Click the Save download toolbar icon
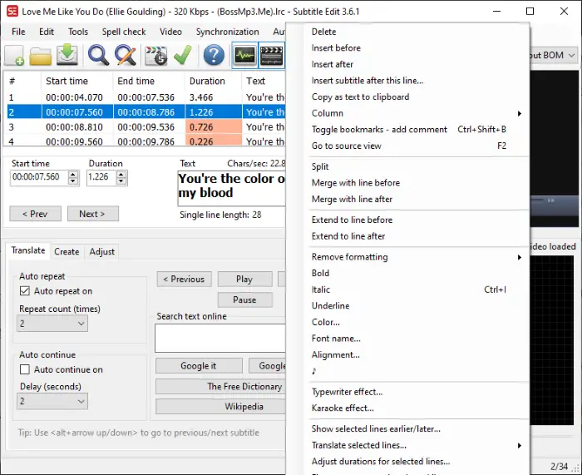Image resolution: width=582 pixels, height=475 pixels. pyautogui.click(x=67, y=55)
